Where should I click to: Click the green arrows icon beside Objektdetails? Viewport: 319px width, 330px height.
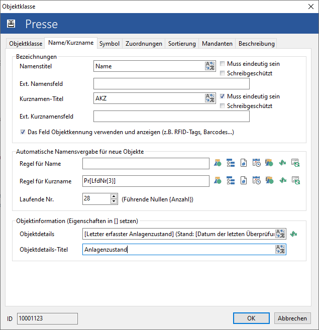point(293,234)
